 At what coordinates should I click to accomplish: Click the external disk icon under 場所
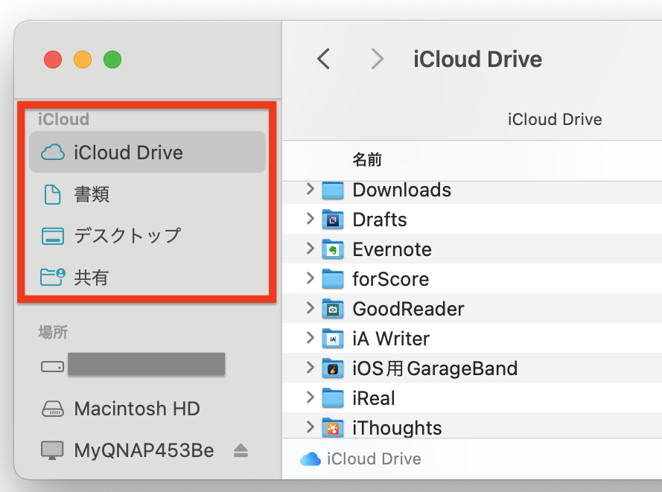click(x=52, y=366)
